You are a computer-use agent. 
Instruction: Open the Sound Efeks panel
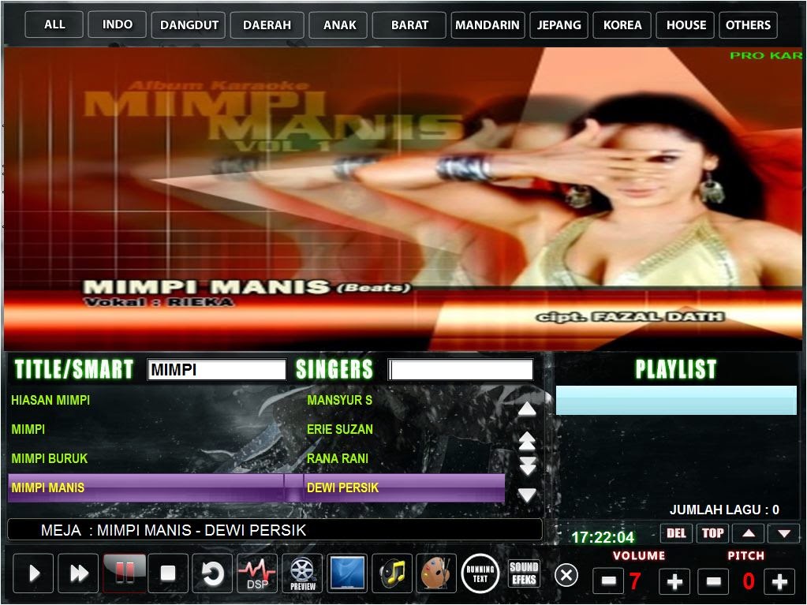[524, 573]
